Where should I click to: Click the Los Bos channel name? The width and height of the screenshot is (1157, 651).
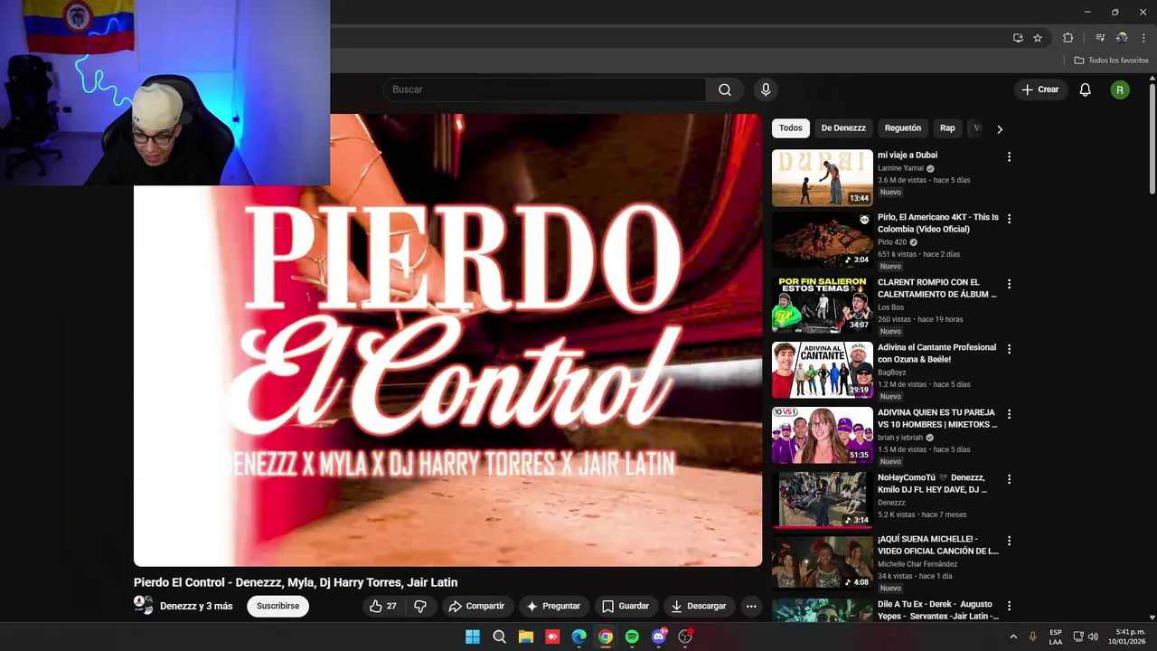pyautogui.click(x=890, y=307)
